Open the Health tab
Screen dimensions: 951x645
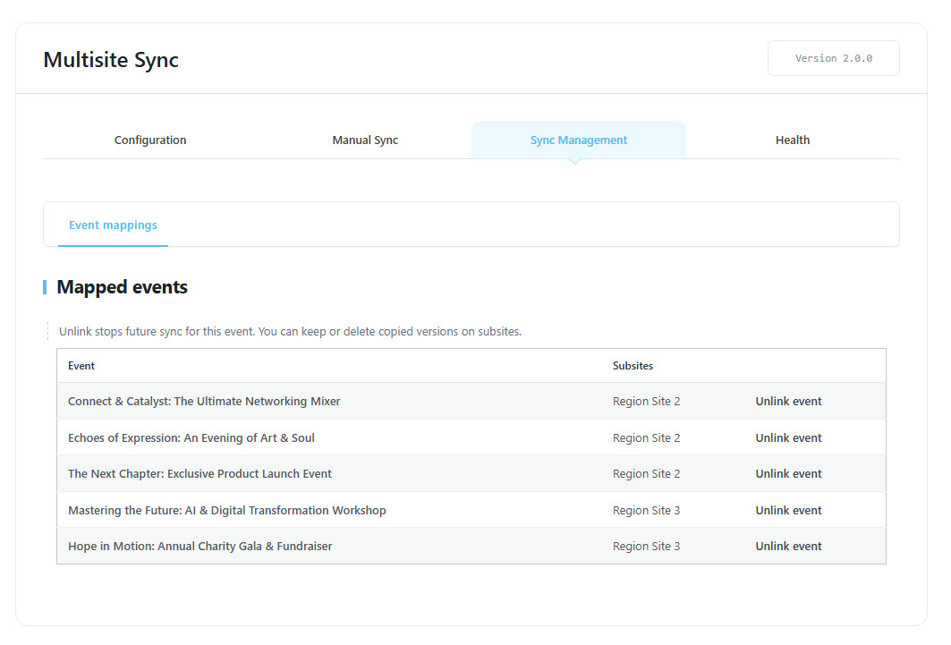coord(793,140)
